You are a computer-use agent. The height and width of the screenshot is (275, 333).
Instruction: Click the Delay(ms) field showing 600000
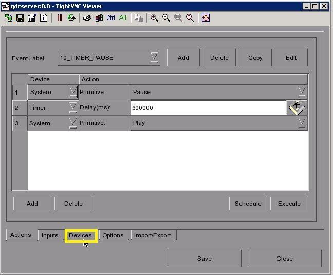[209, 108]
